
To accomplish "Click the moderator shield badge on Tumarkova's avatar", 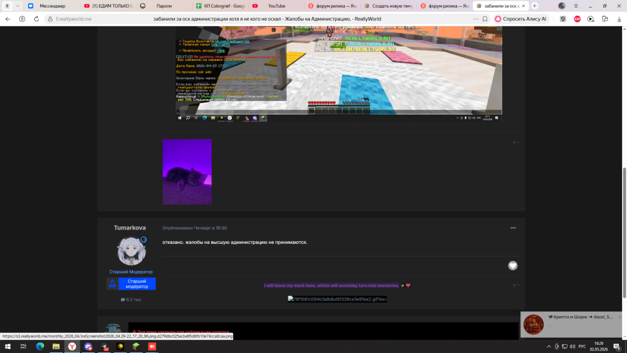I will coord(144,240).
